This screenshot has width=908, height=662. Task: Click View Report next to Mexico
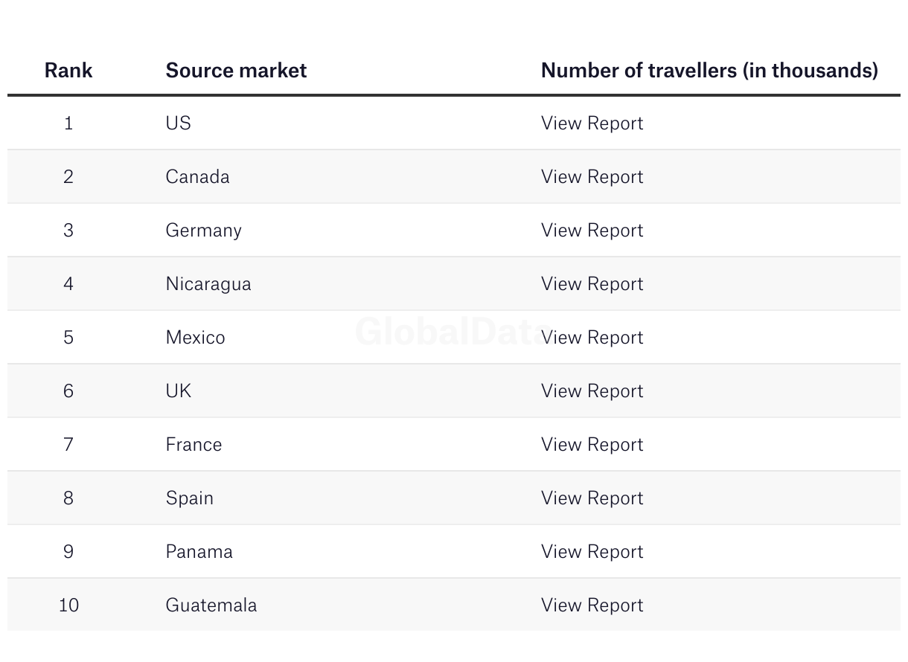tap(592, 337)
